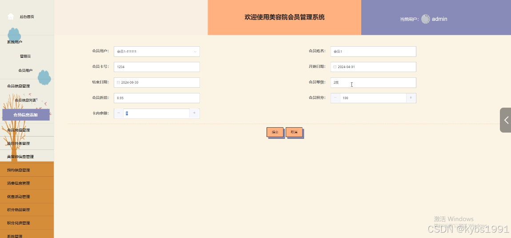The width and height of the screenshot is (511, 238).
Task: Click the admin username text
Action: point(439,19)
